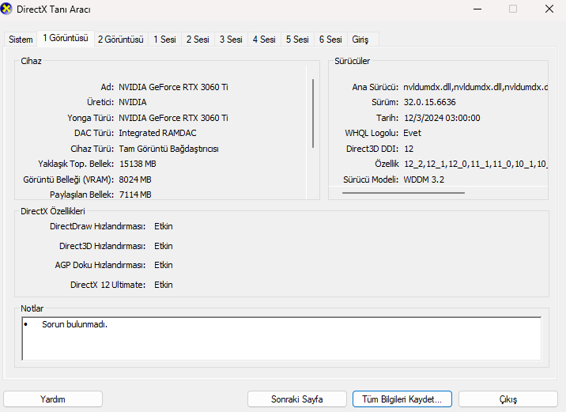Click the Sonraki Sayfa button

pos(297,399)
